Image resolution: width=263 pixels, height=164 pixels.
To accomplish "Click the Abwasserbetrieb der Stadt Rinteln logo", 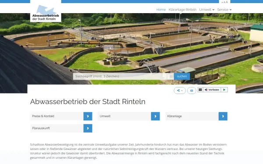I will pos(46,13).
